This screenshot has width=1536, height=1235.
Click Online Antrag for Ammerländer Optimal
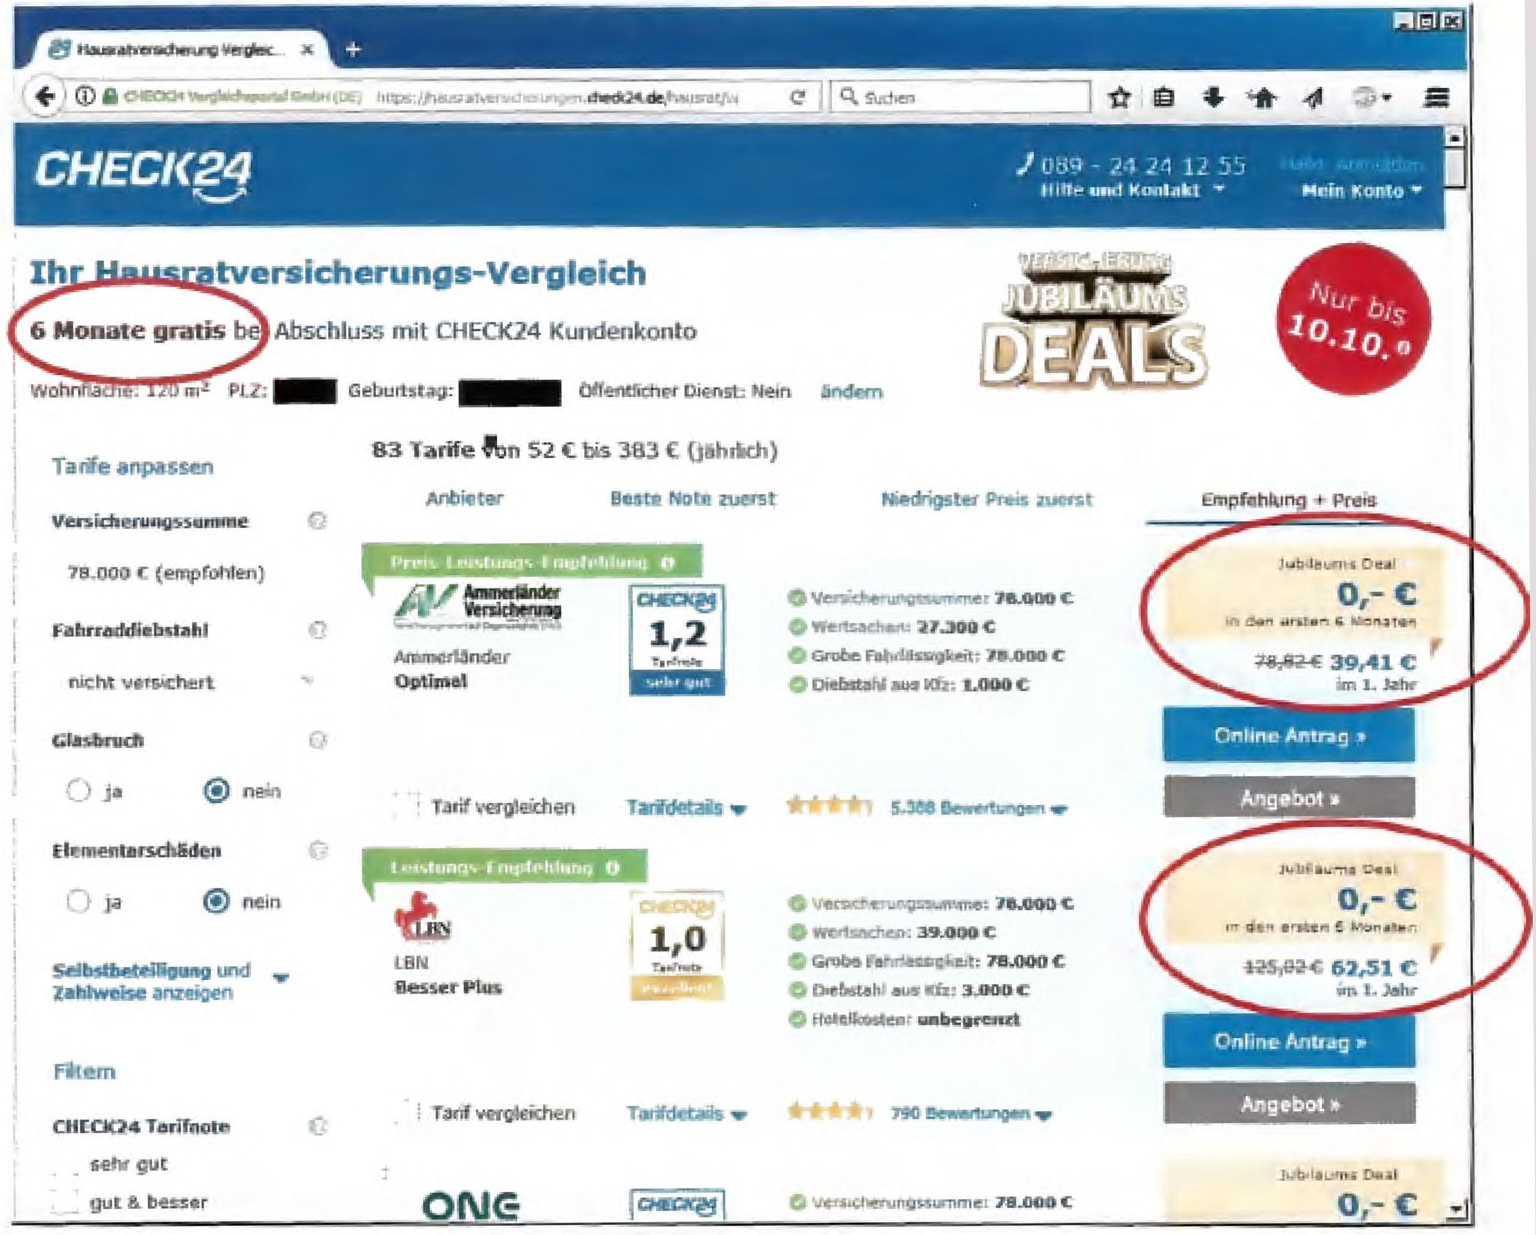click(x=1289, y=735)
